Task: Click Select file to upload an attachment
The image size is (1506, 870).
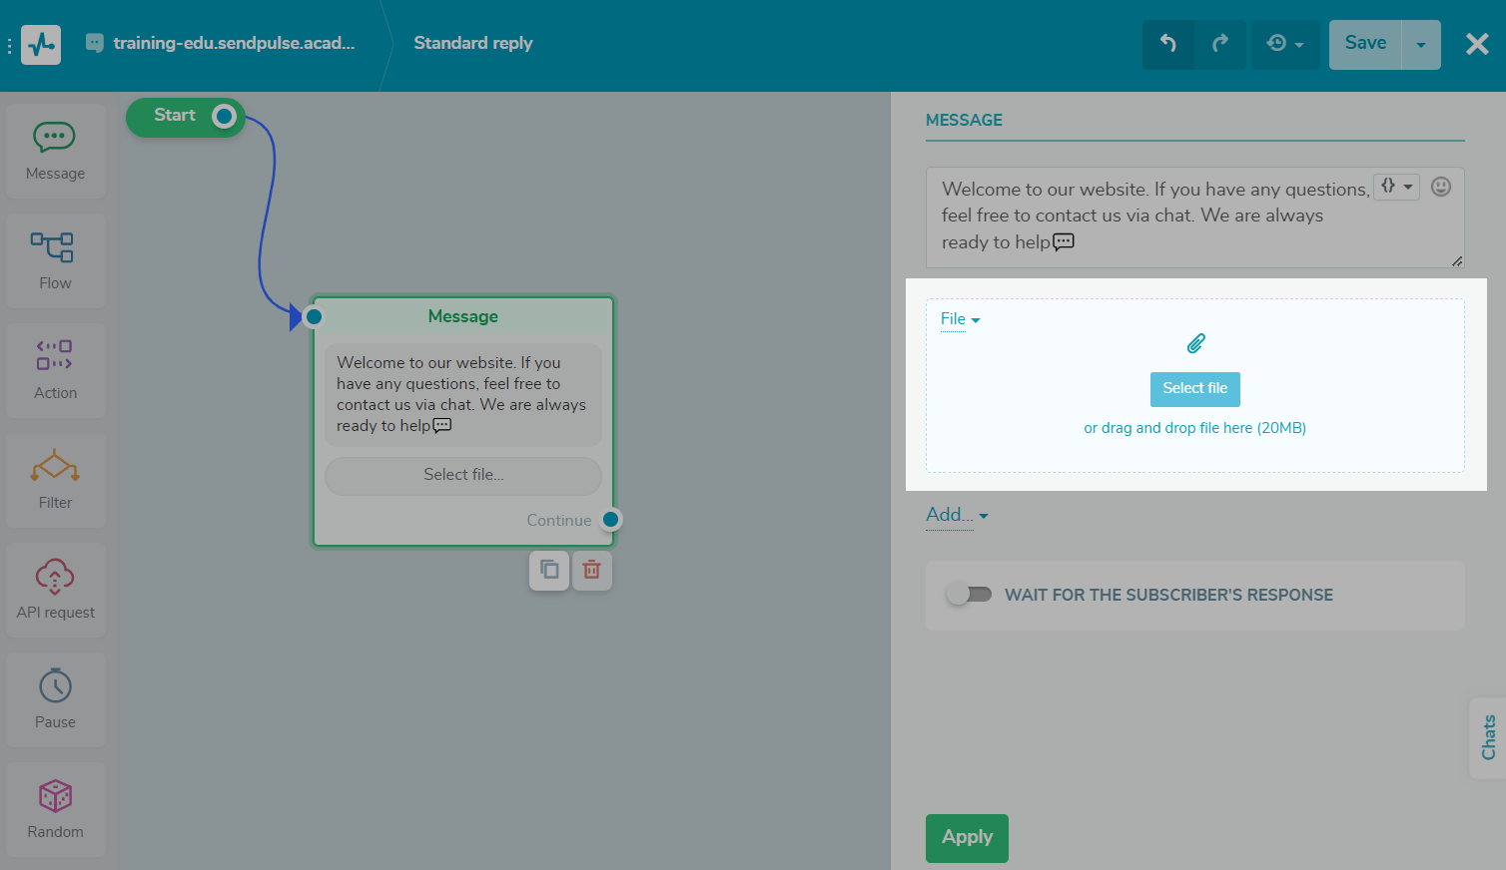Action: 1194,389
